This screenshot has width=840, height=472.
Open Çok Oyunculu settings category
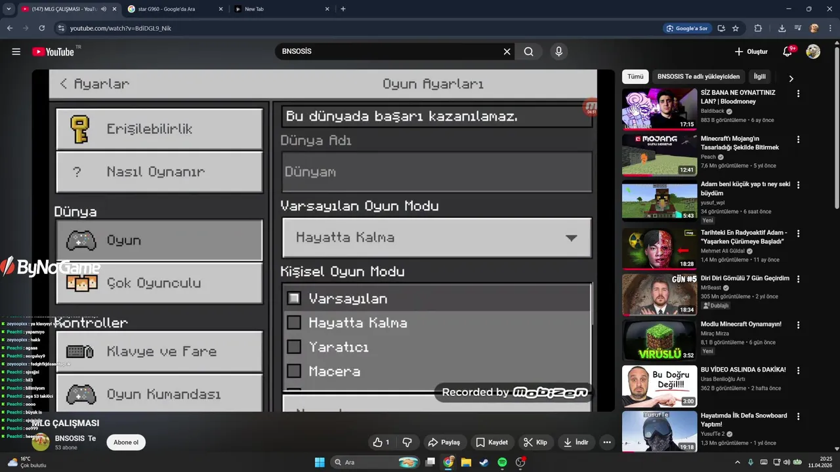tap(159, 283)
